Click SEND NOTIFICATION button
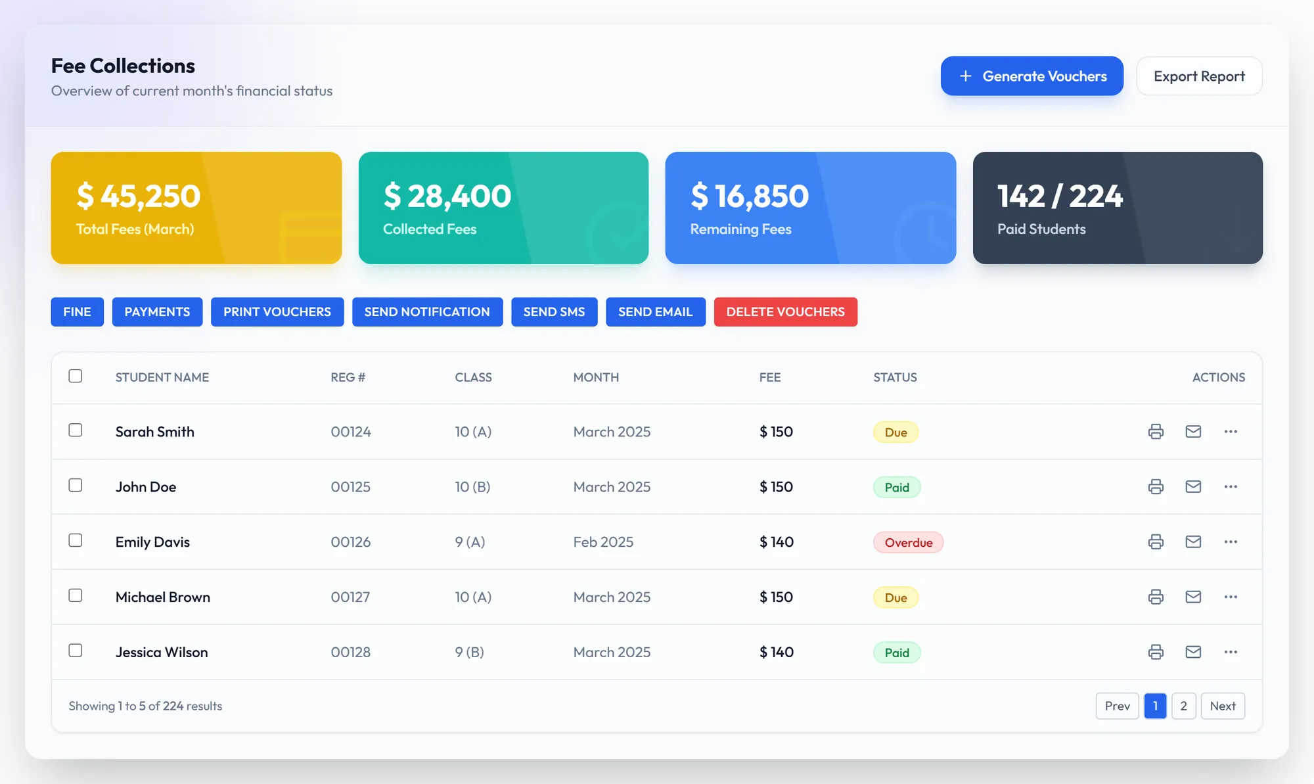 (427, 312)
